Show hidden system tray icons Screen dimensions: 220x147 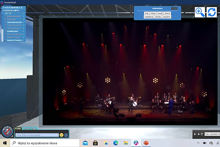point(198,143)
